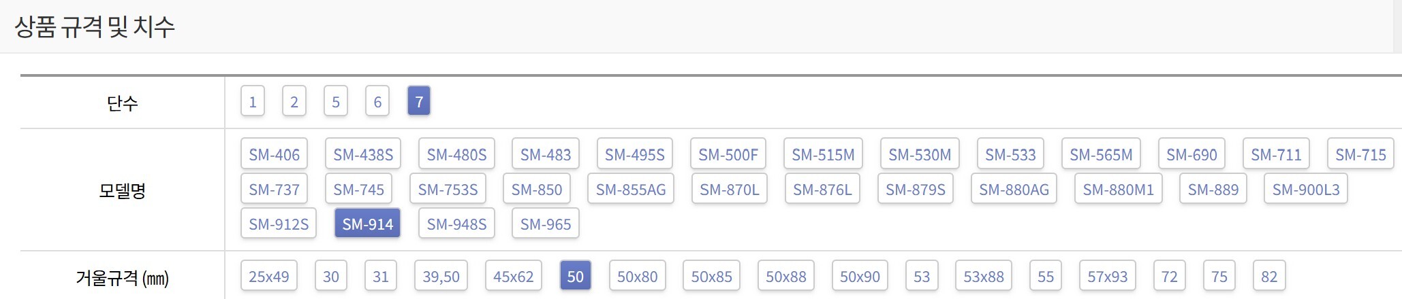Choose mirror size 82
The image size is (1402, 299).
click(1268, 277)
